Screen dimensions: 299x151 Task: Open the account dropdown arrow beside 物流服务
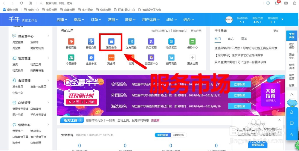(x=282, y=19)
